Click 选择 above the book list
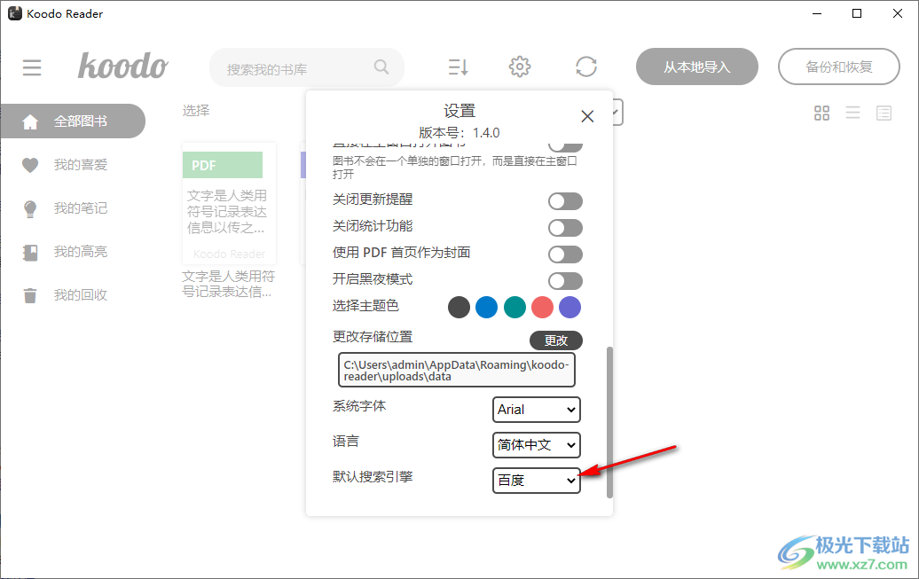 coord(196,110)
